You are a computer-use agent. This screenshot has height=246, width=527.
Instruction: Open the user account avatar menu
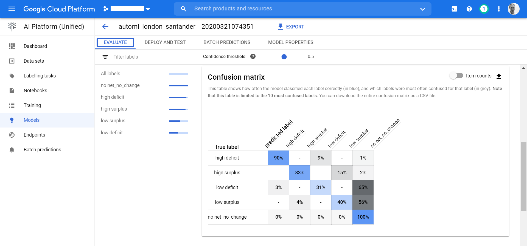point(513,9)
